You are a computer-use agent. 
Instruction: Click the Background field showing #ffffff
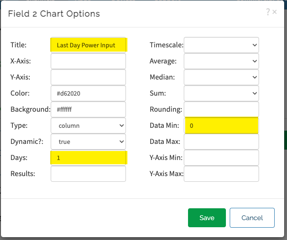pos(88,109)
